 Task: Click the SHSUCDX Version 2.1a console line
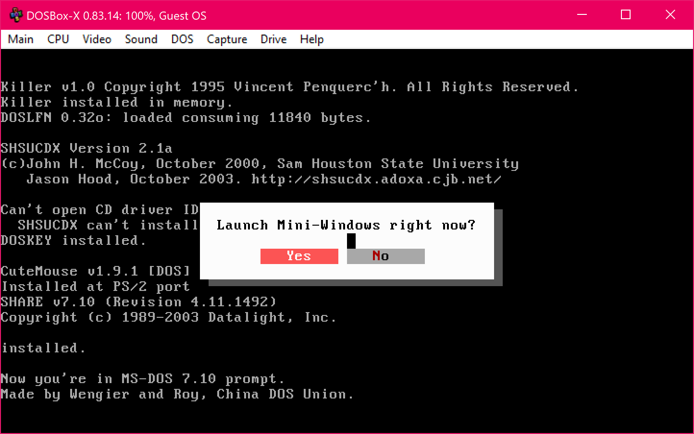point(87,148)
